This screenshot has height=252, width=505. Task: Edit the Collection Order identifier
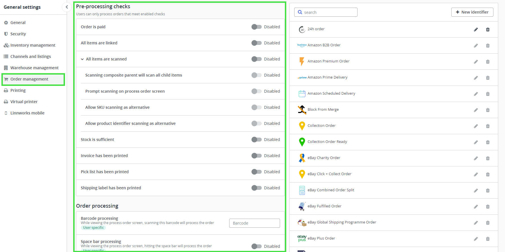[x=476, y=126]
